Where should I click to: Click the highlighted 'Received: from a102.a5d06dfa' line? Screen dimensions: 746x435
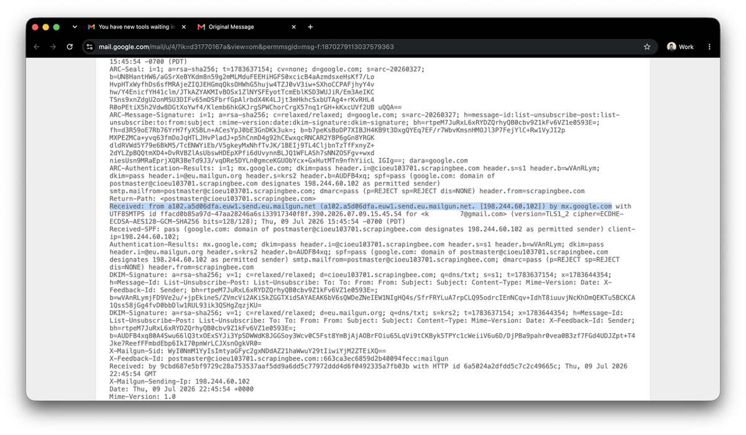coord(361,206)
